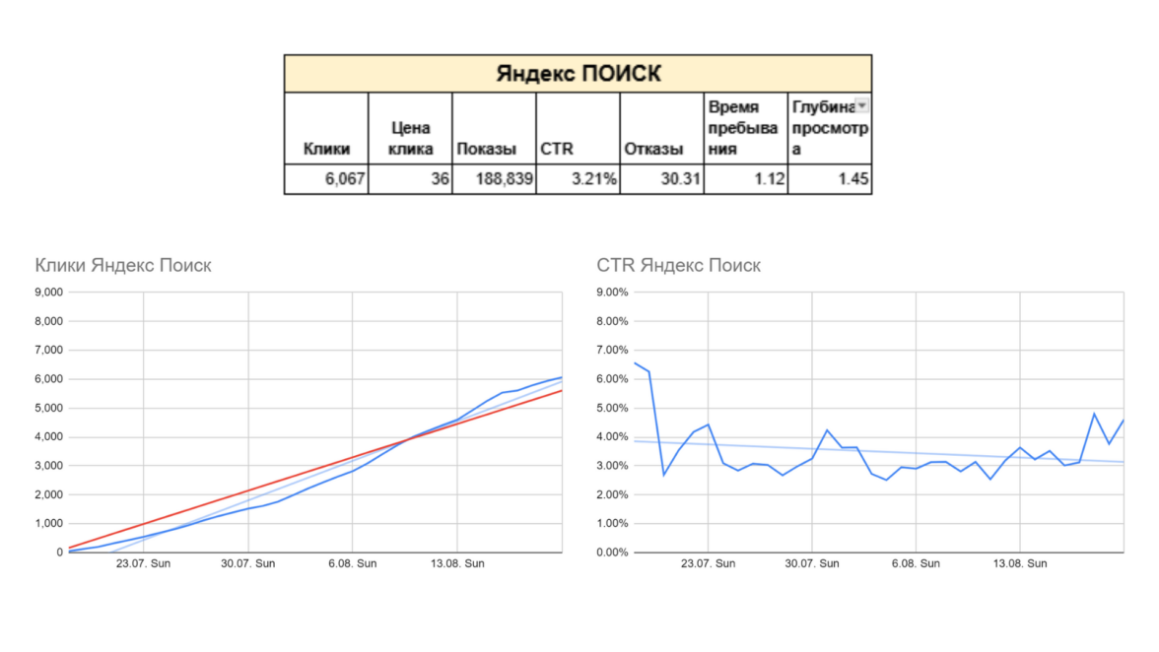Click the 1,000 axis label on clicks chart
This screenshot has height=652, width=1159.
[x=49, y=524]
